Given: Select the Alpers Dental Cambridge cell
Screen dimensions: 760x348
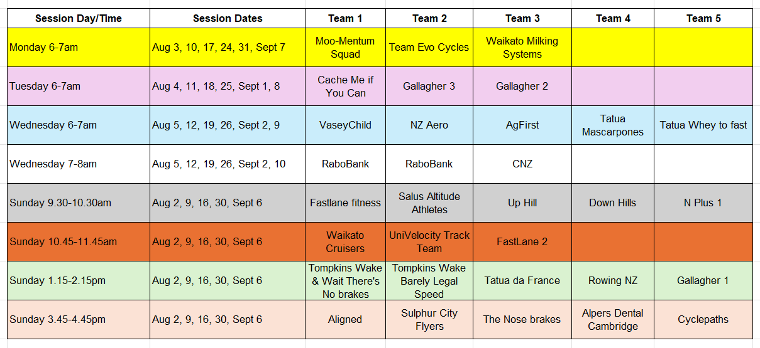Looking at the screenshot, I should 613,319.
